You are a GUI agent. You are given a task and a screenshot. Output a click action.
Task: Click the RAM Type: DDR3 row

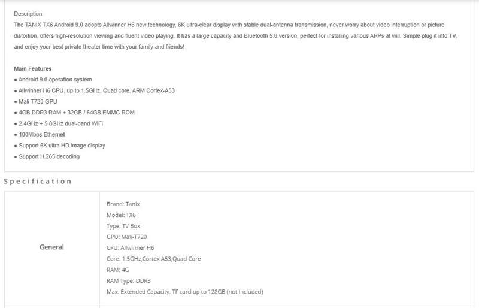129,281
